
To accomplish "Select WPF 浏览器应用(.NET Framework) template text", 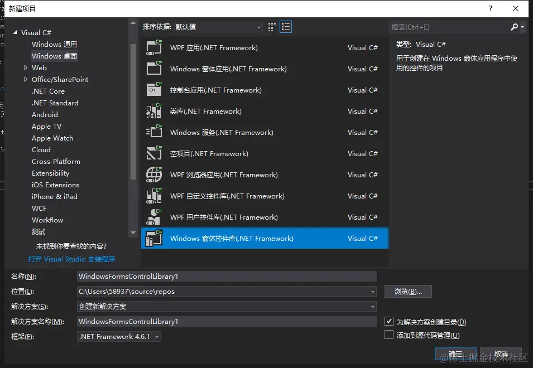I will tap(224, 175).
